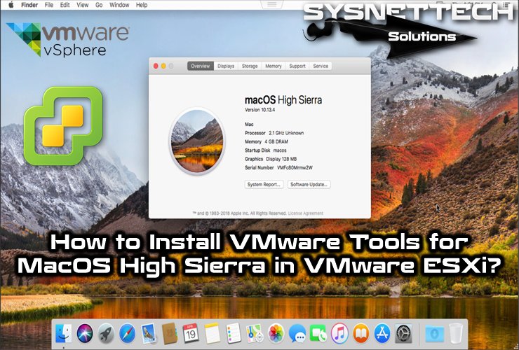
Task: Open Finder from the dock
Action: point(63,333)
